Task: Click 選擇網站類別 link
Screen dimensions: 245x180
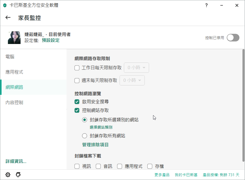Action: [x=101, y=127]
